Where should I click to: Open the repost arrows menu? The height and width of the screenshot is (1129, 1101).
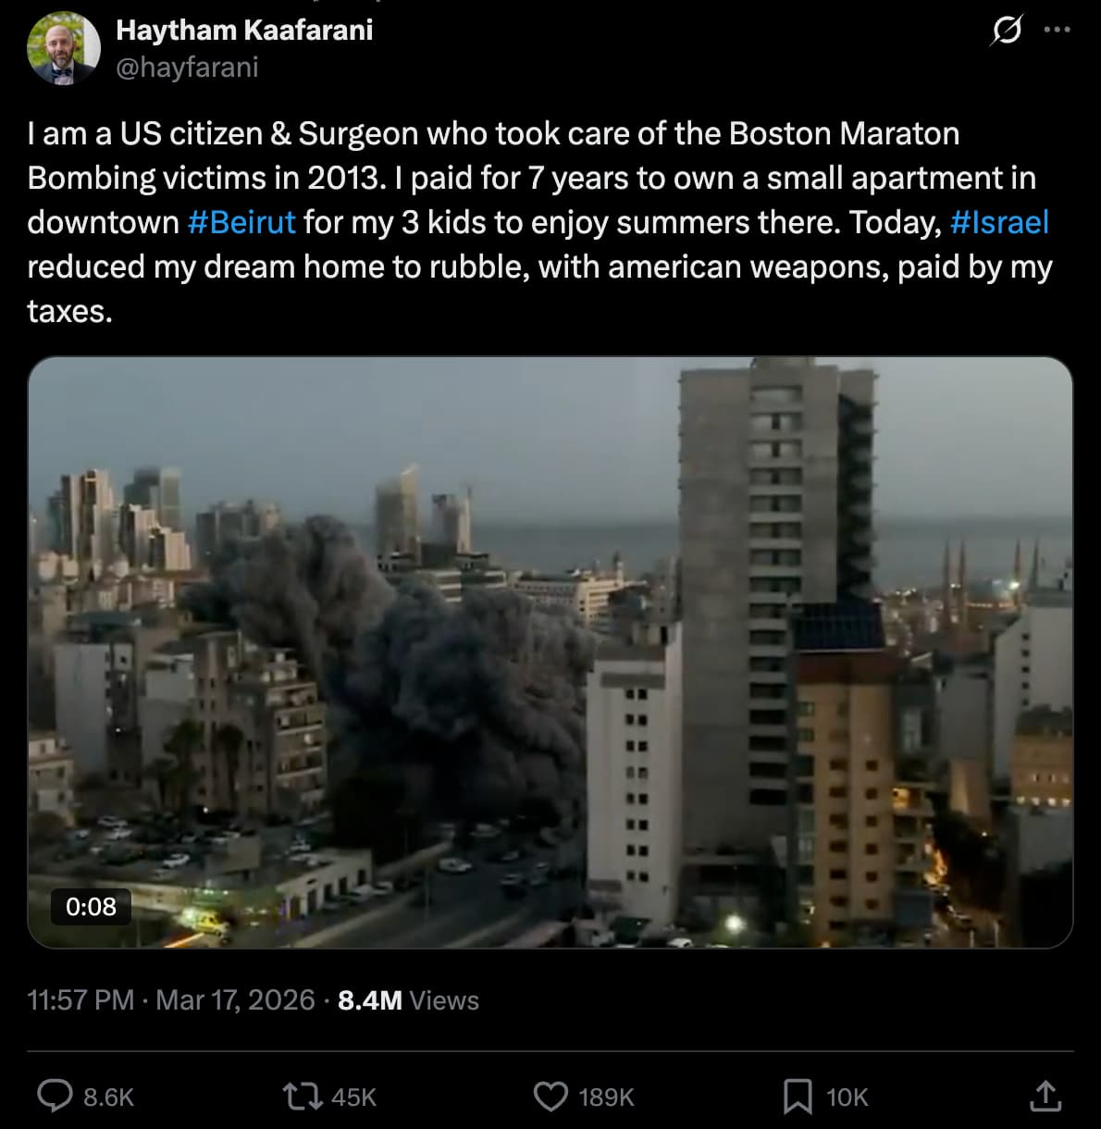(302, 1097)
